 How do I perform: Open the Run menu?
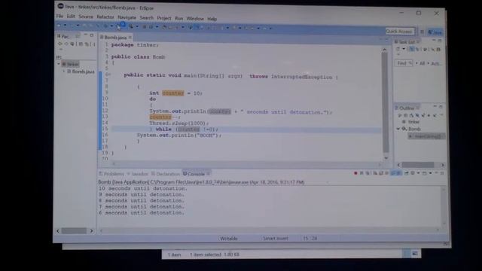(x=179, y=18)
